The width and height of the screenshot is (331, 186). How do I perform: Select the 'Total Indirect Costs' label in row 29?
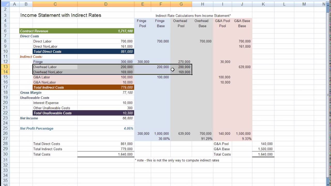[55, 149]
